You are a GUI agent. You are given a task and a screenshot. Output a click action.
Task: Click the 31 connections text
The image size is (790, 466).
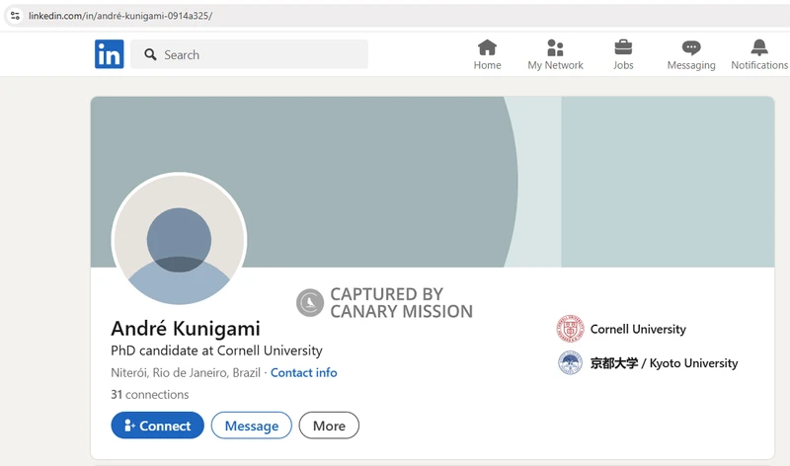[150, 395]
